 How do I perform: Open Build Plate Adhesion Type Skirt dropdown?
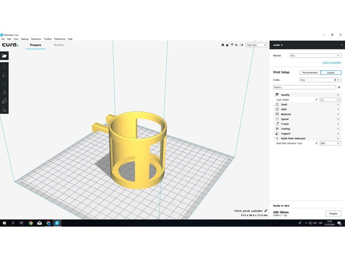point(330,143)
